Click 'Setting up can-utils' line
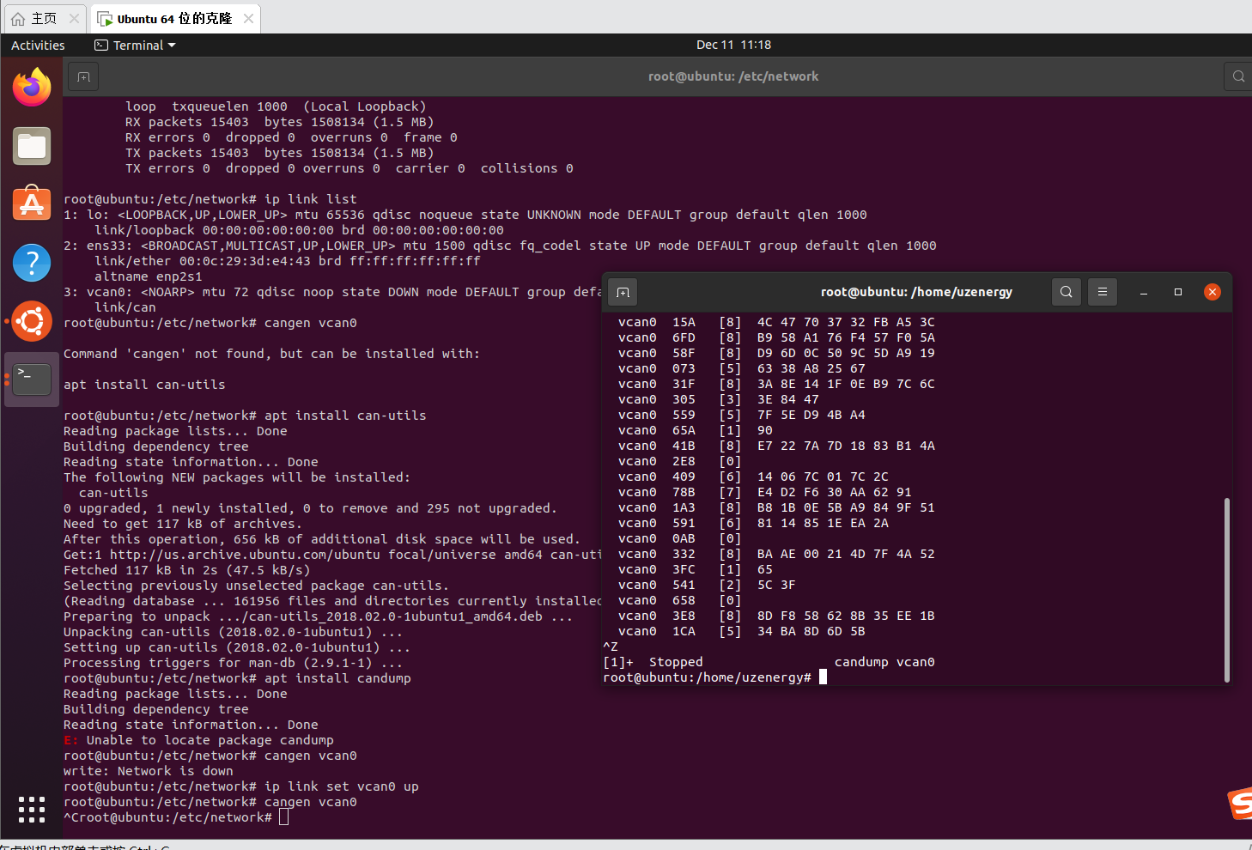This screenshot has width=1252, height=850. point(237,647)
